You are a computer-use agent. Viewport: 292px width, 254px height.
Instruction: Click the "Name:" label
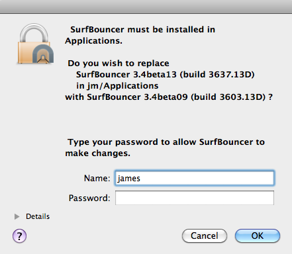[97, 178]
